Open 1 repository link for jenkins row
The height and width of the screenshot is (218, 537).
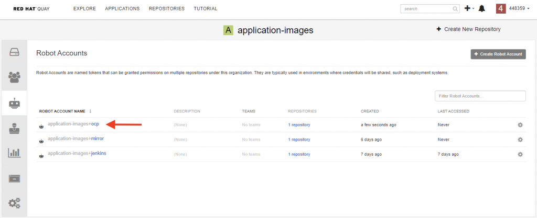pos(299,154)
